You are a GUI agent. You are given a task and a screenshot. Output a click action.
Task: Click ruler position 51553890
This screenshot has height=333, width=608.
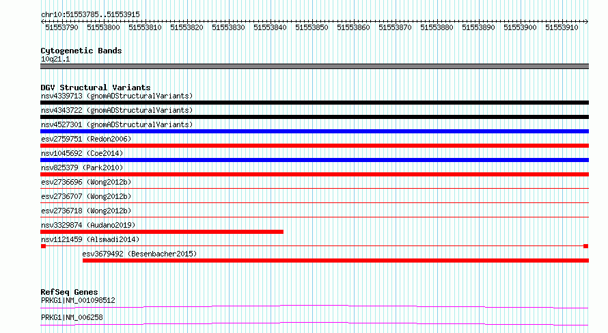(478, 27)
